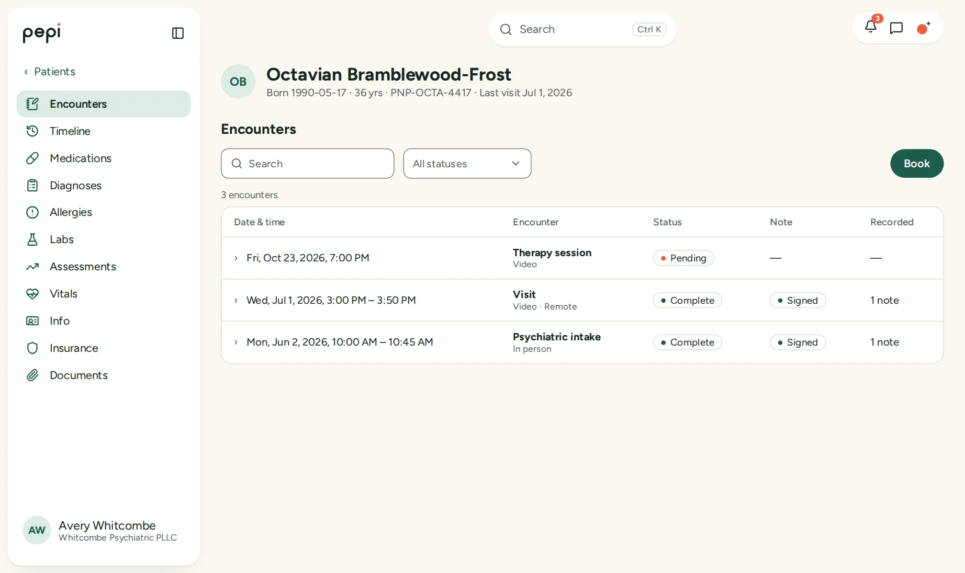Open the orange AI assistant icon
Viewport: 965px width, 573px height.
click(x=924, y=28)
